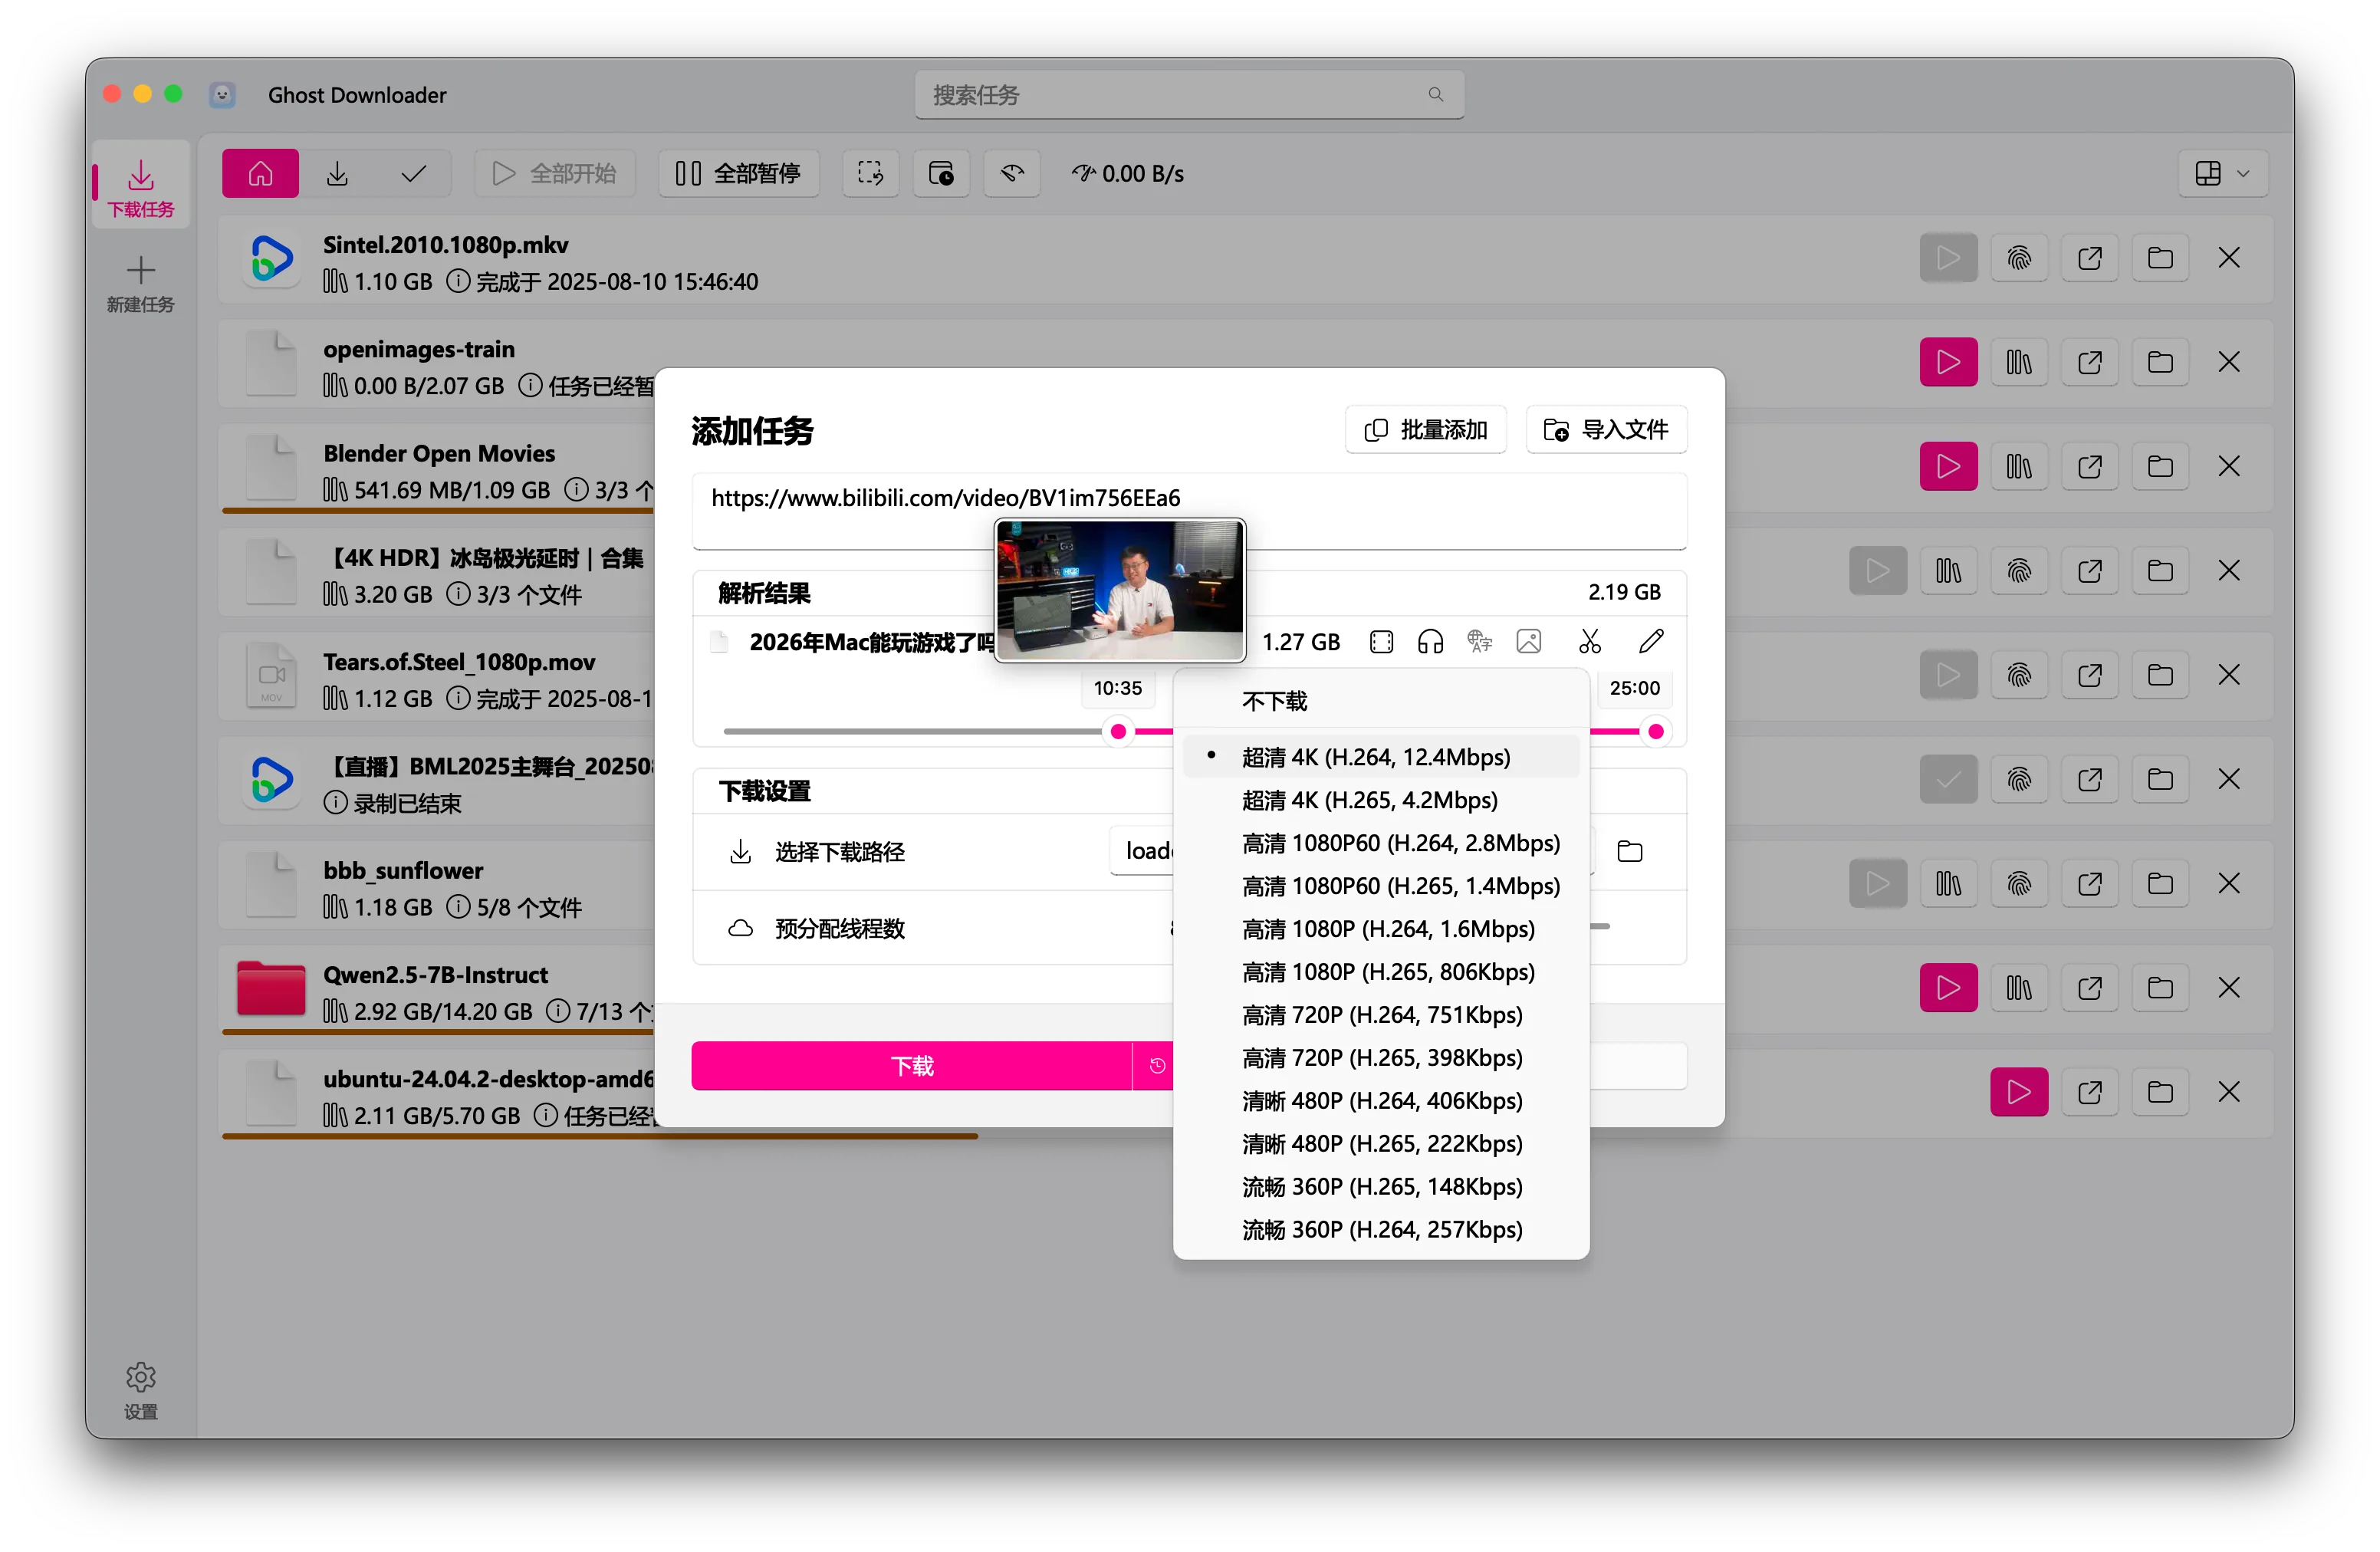Select 流畅 360P (H.265, 148Kbps)

point(1381,1187)
